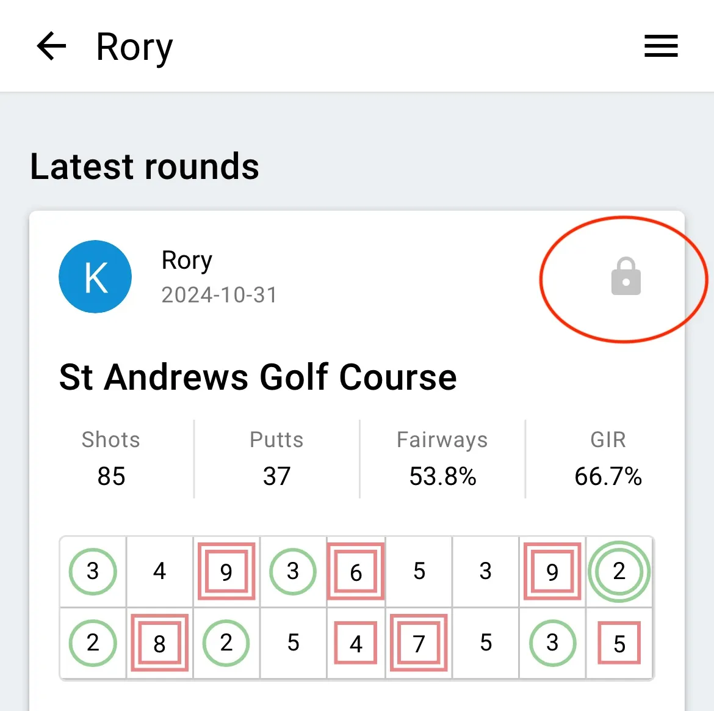
Task: Select hole 11 score of 8
Action: click(x=159, y=643)
